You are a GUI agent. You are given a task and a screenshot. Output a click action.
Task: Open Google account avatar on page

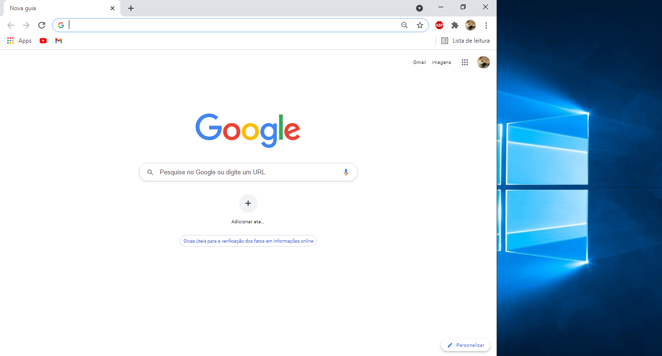click(x=484, y=62)
